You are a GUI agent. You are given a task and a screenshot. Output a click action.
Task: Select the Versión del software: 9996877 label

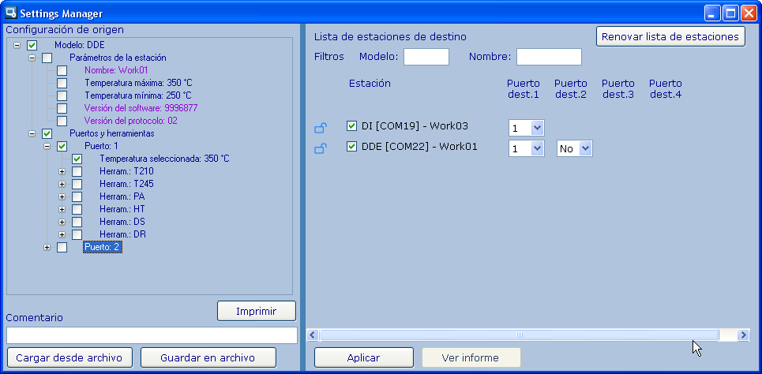[x=141, y=108]
